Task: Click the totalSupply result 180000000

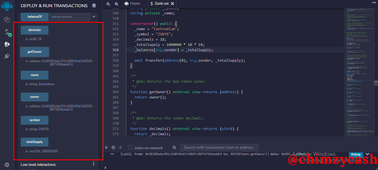Action: click(x=42, y=151)
